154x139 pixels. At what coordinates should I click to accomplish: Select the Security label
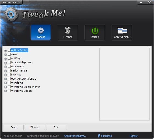(16, 75)
